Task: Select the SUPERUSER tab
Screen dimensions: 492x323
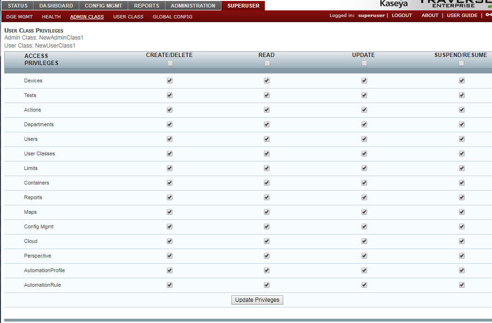Action: pyautogui.click(x=243, y=6)
